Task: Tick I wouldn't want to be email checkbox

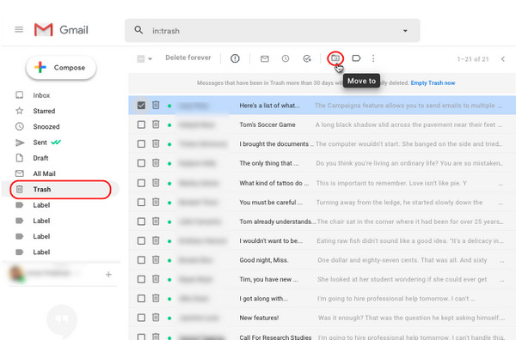Action: point(141,240)
